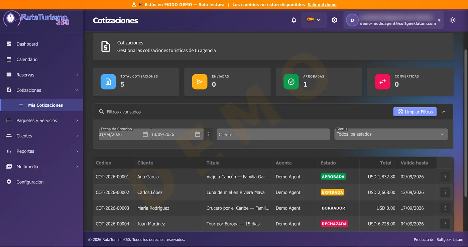Click the Total Cotizaciones blue icon
Image resolution: width=468 pixels, height=247 pixels.
(108, 82)
